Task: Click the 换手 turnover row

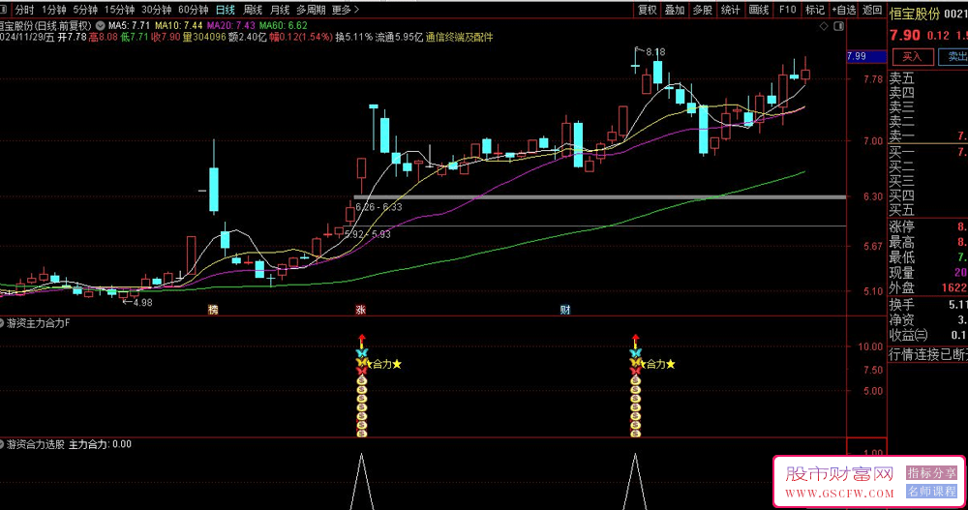Action: (928, 305)
